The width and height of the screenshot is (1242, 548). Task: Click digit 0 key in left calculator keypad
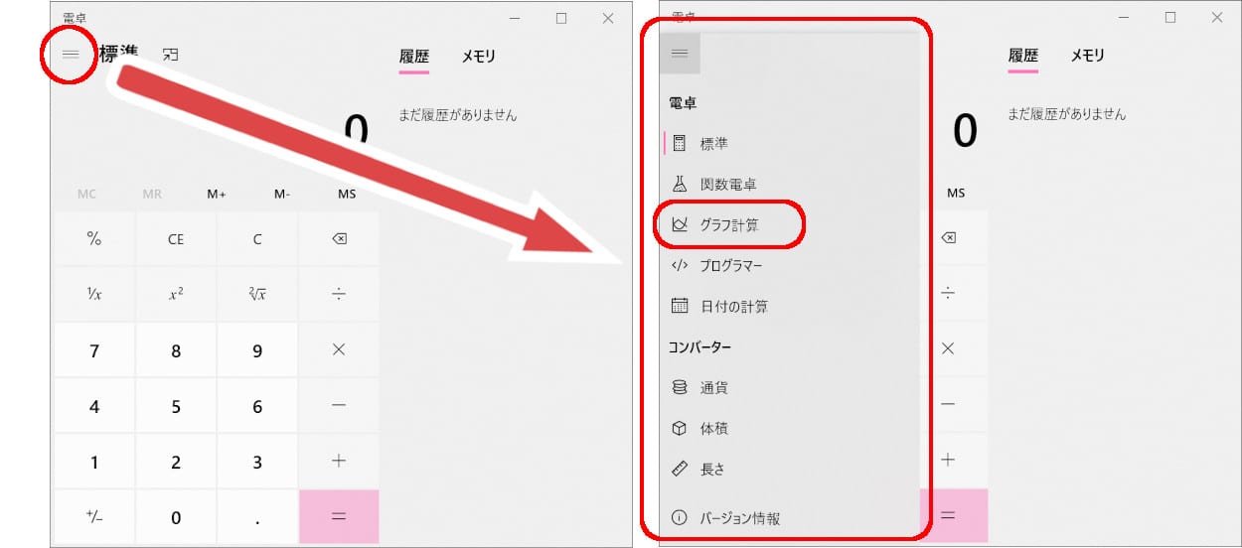coord(176,516)
